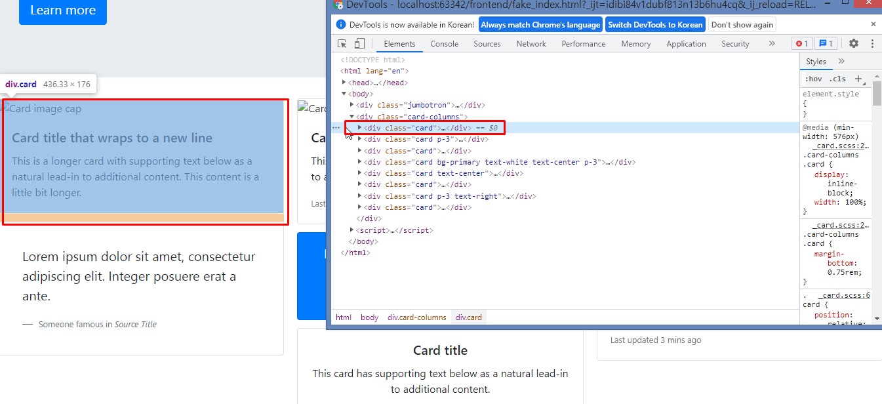
Task: Expand the card text-center div node
Action: 360,173
